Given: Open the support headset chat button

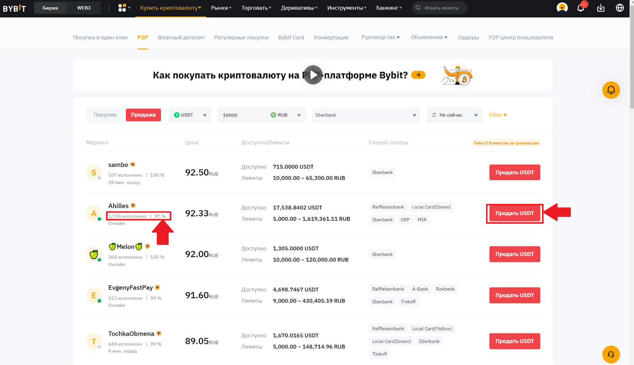Looking at the screenshot, I should click(611, 354).
